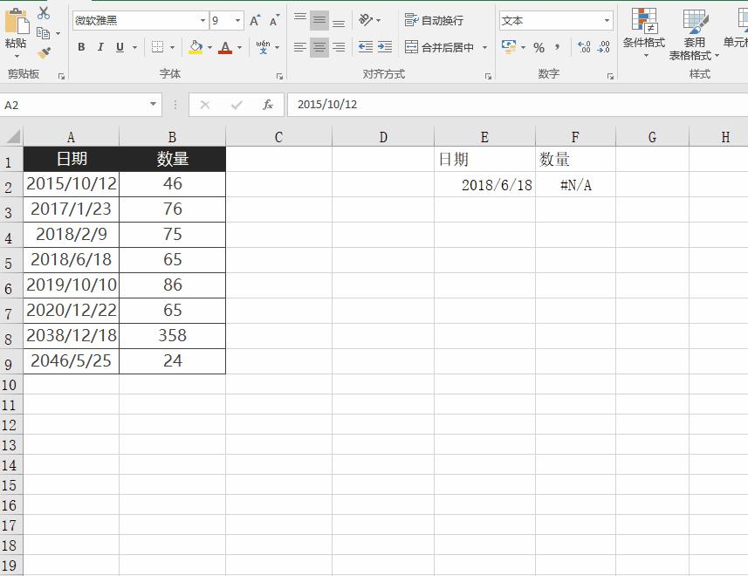The width and height of the screenshot is (748, 576).
Task: Increase indent icon
Action: (x=385, y=47)
